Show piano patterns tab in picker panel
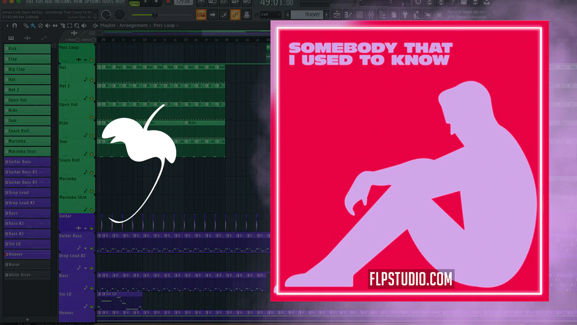Viewport: 577px width, 325px height. tap(11, 38)
